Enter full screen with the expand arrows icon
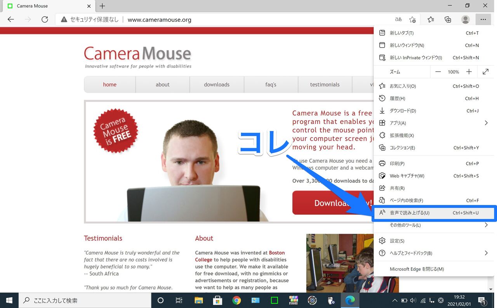Image resolution: width=497 pixels, height=308 pixels. pyautogui.click(x=485, y=72)
